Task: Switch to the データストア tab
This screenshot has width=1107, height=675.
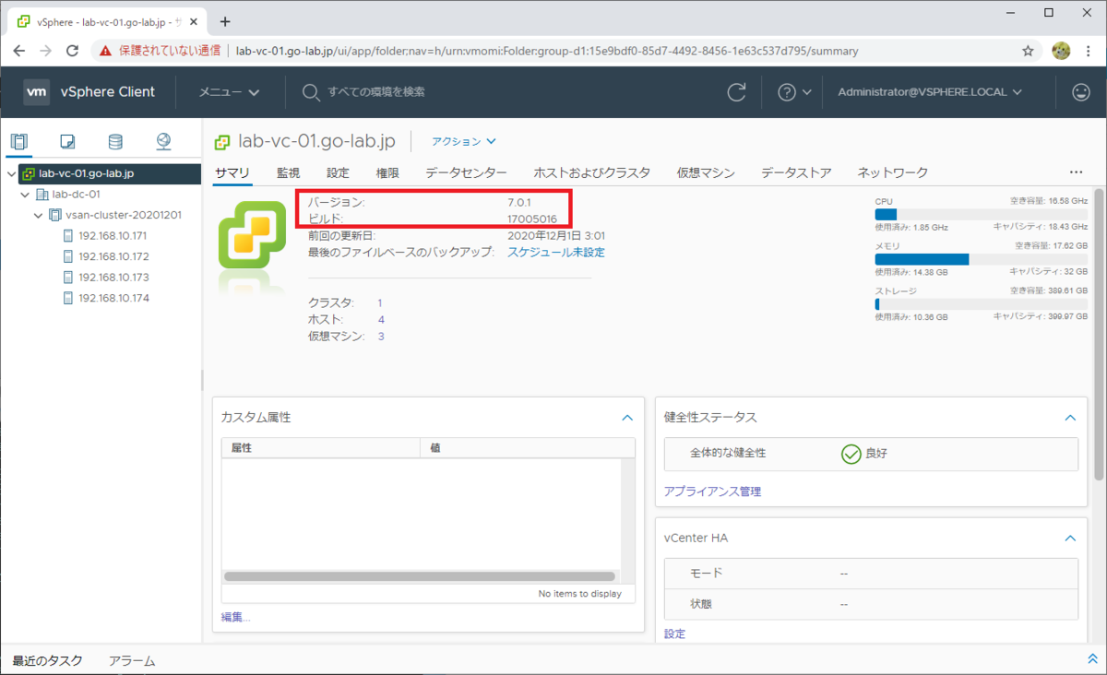Action: point(796,172)
